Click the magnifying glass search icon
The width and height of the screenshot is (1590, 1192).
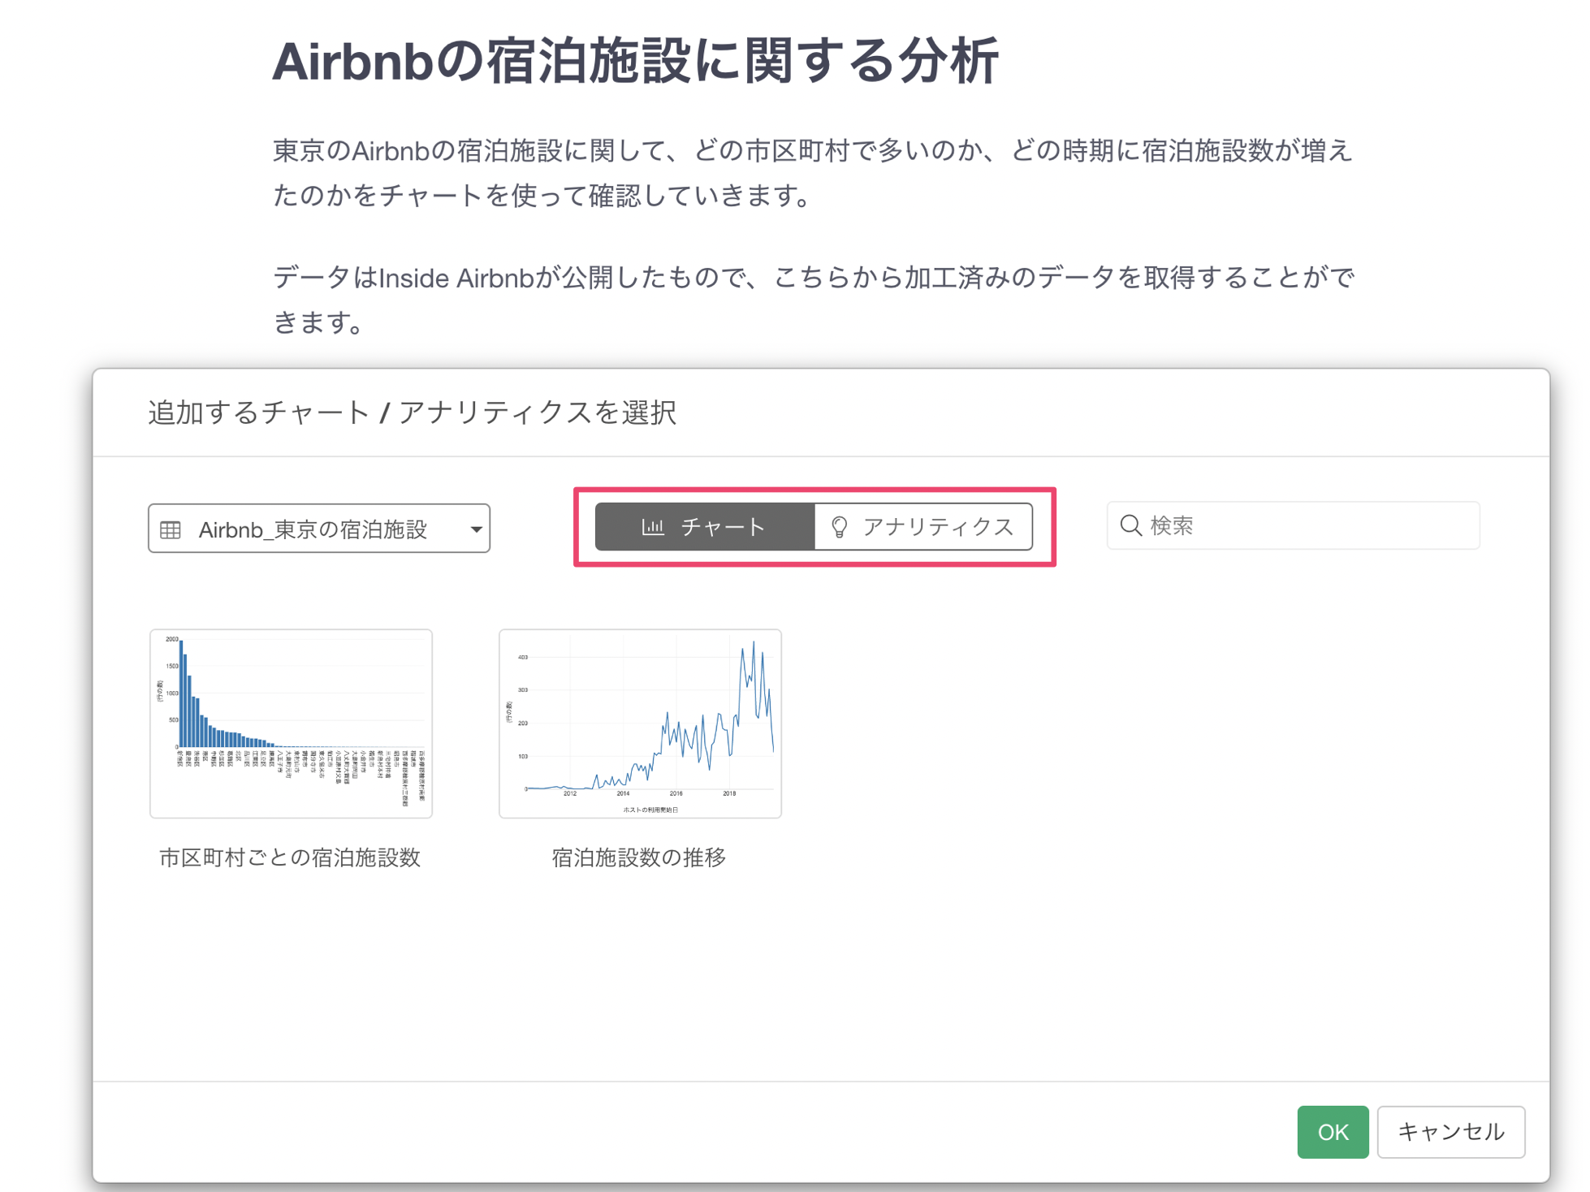[x=1130, y=525]
